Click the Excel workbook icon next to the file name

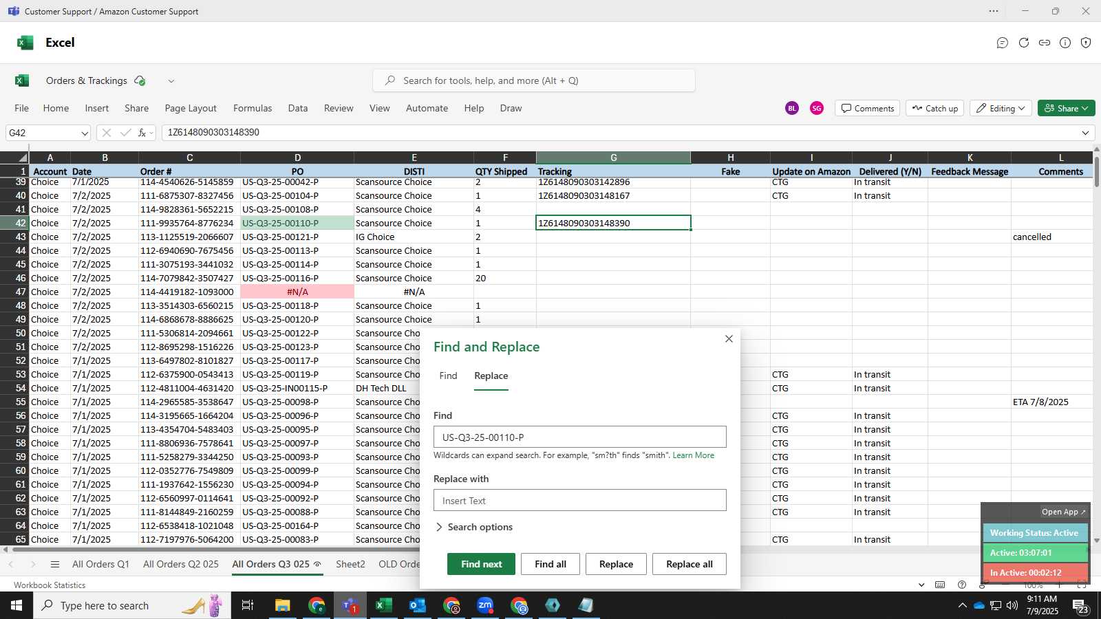click(x=22, y=80)
